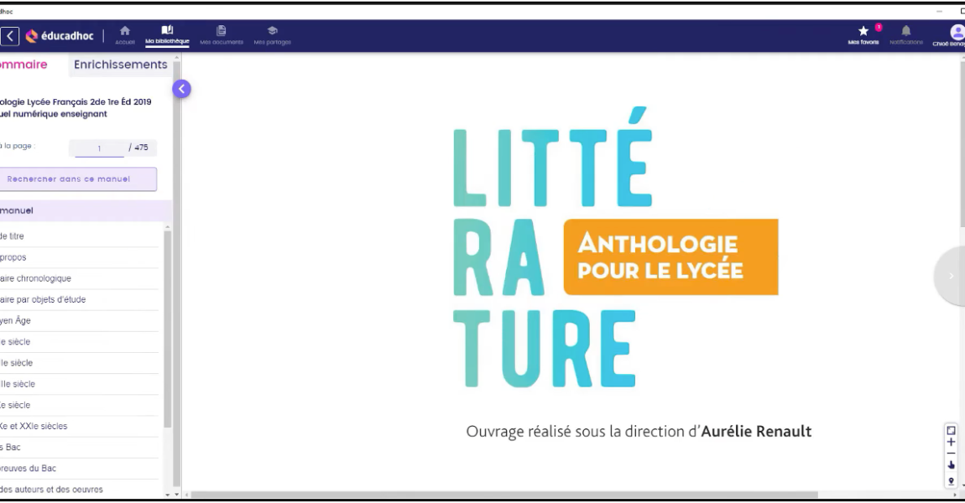Click the location pin marker tool
Screen dimensions: 965x503
(x=951, y=481)
